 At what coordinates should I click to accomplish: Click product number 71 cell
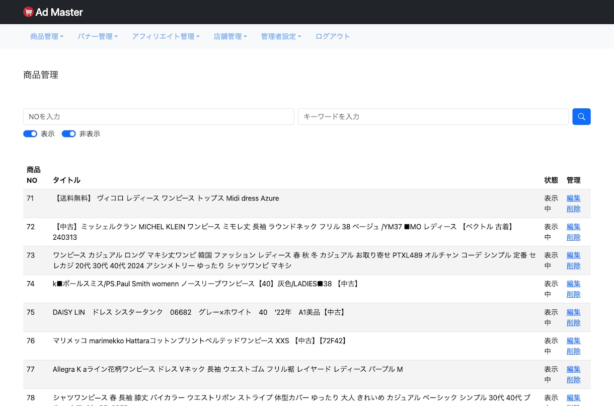30,198
